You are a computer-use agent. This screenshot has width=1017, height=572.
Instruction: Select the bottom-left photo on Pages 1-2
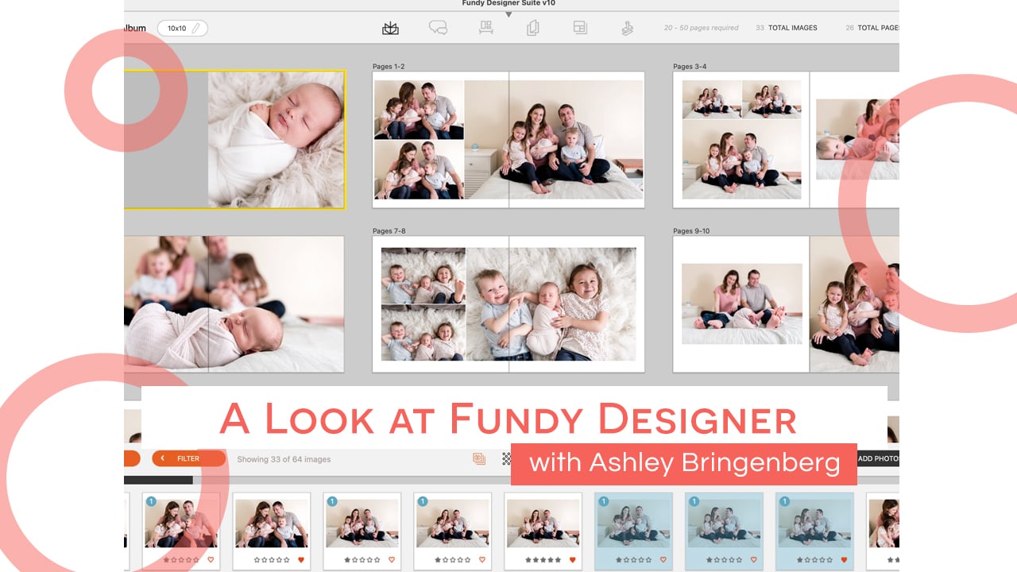(x=419, y=169)
